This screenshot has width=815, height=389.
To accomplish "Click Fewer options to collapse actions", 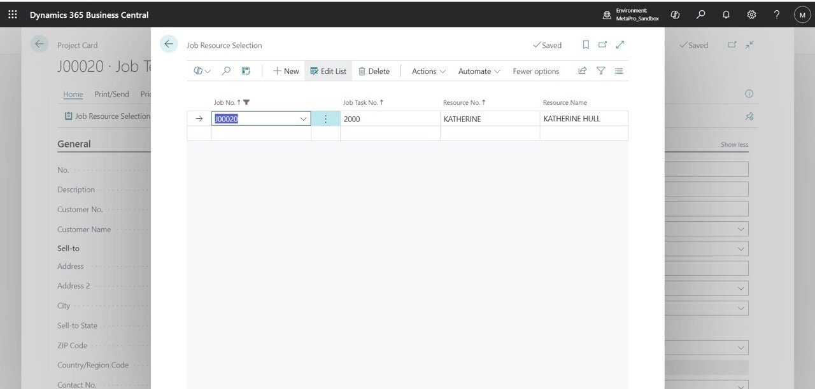I will pyautogui.click(x=535, y=71).
